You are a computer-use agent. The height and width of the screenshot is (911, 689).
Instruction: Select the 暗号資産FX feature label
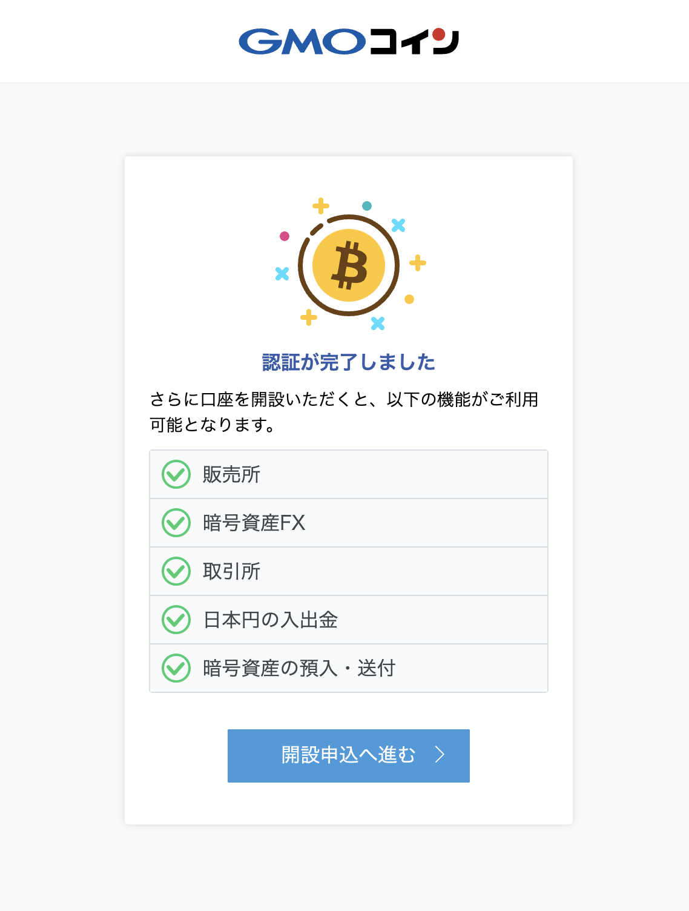(x=254, y=523)
